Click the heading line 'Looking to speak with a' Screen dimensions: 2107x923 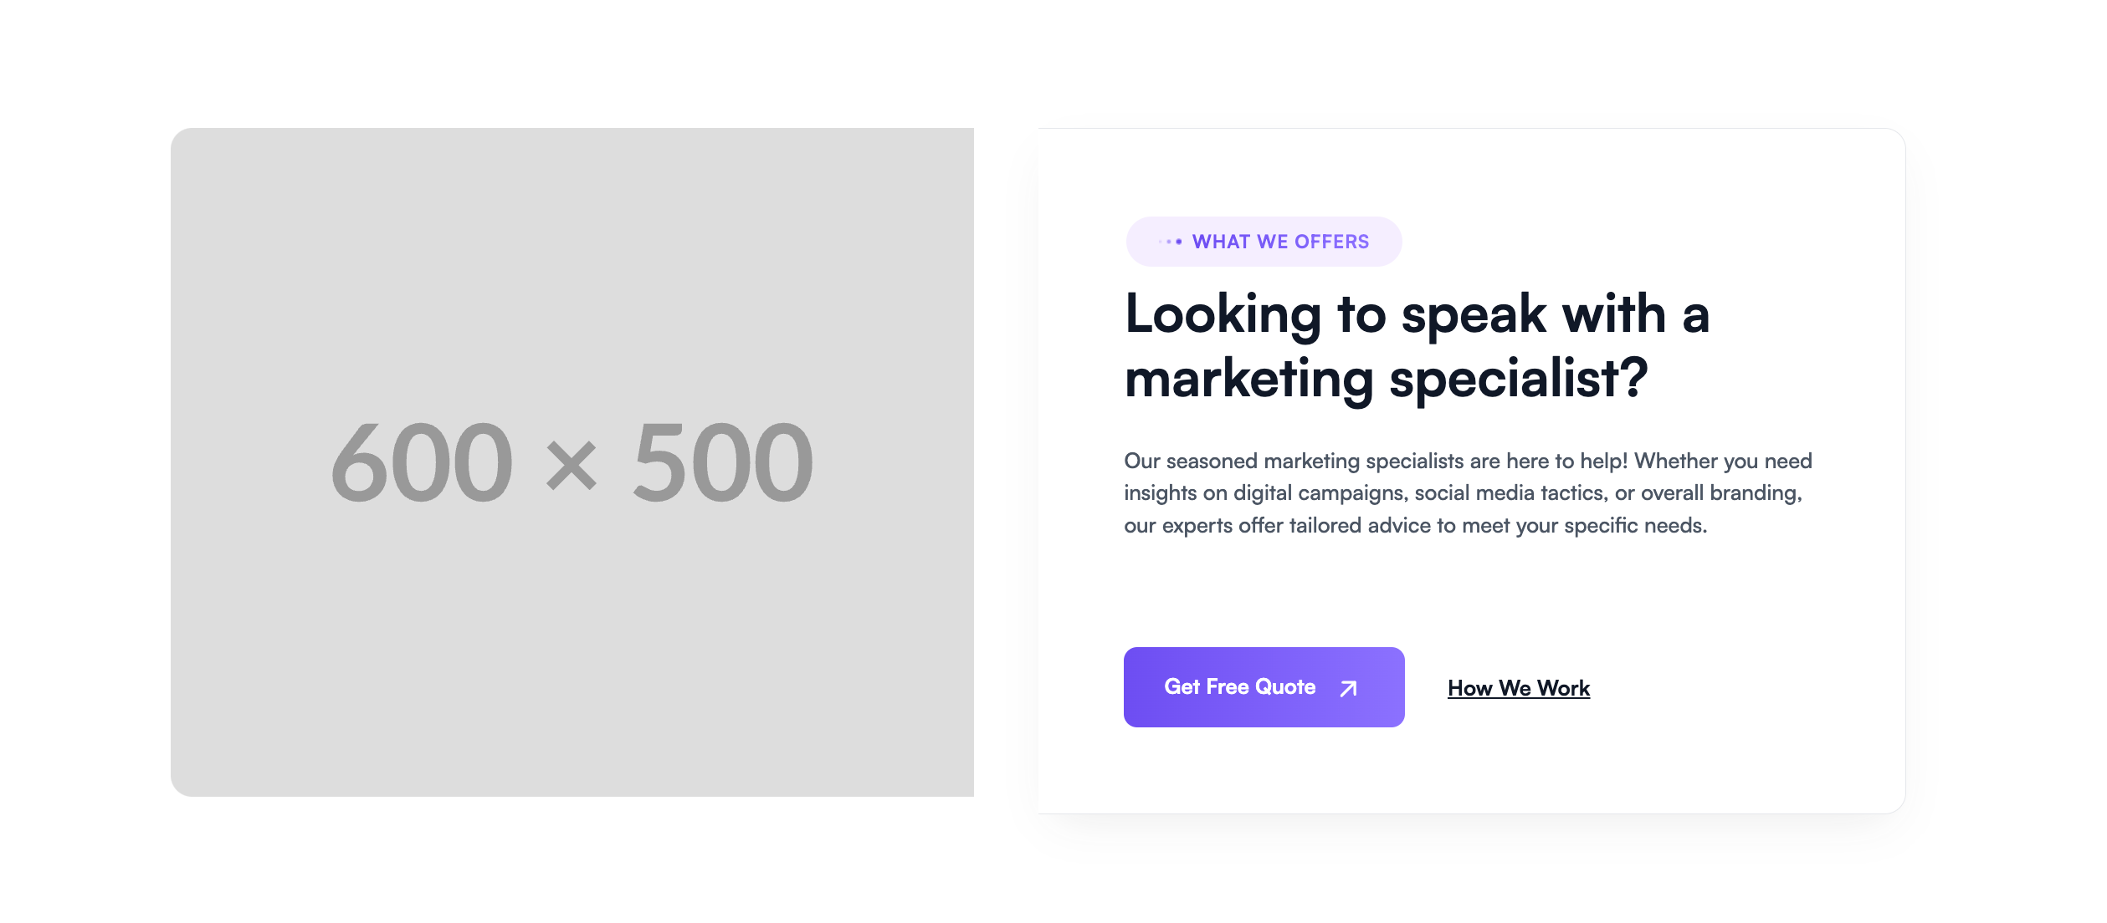pos(1417,314)
